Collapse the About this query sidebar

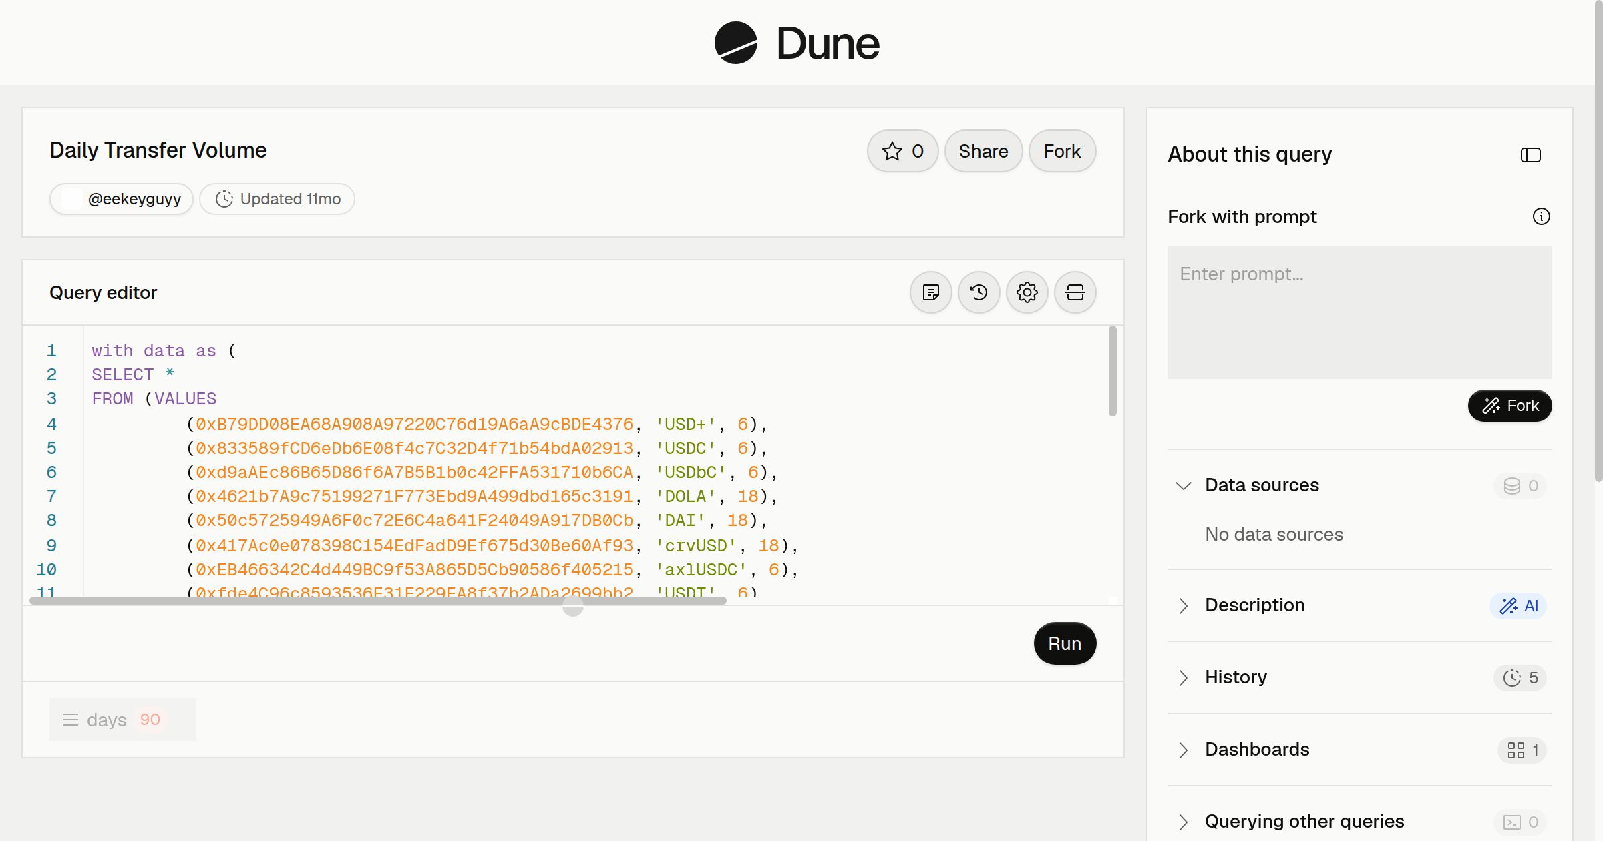[x=1530, y=155]
